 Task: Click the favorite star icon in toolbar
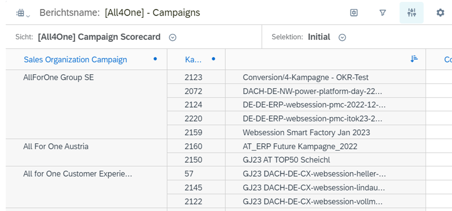(354, 13)
